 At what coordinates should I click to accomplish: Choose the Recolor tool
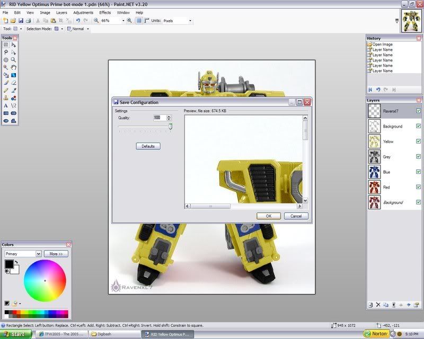pos(14,98)
